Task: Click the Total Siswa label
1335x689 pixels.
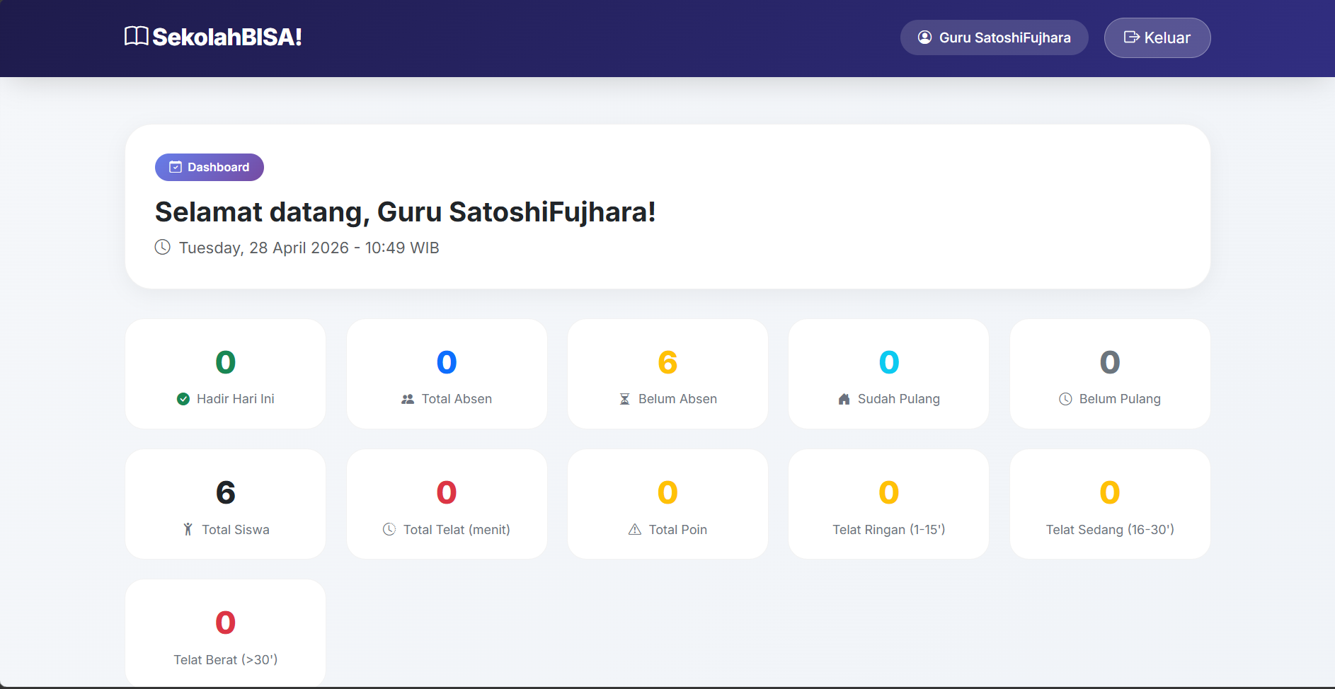Action: [236, 529]
